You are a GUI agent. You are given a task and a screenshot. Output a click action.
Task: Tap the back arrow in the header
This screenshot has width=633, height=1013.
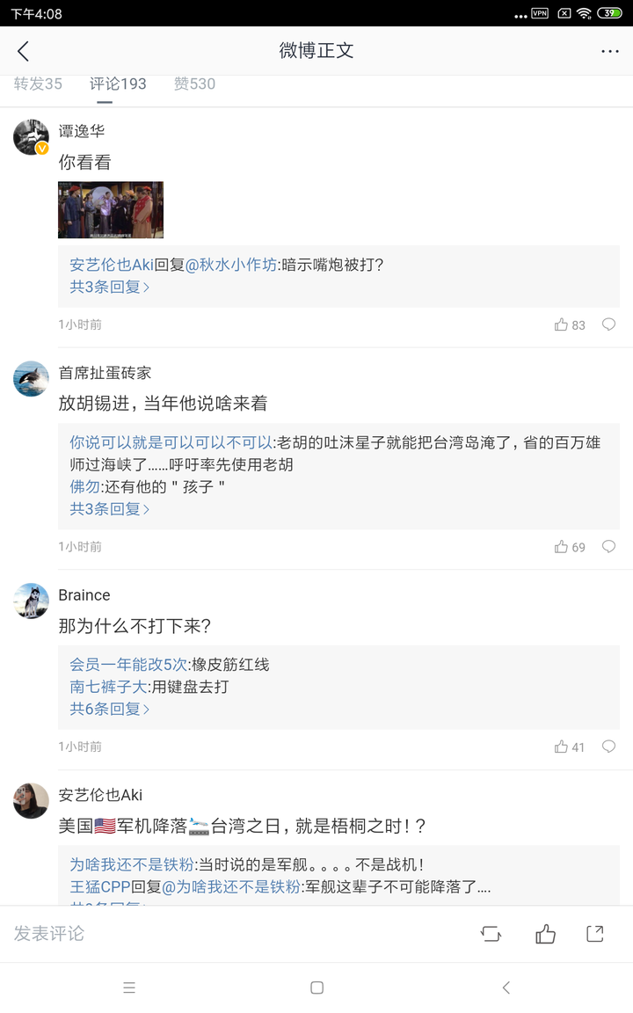point(23,51)
